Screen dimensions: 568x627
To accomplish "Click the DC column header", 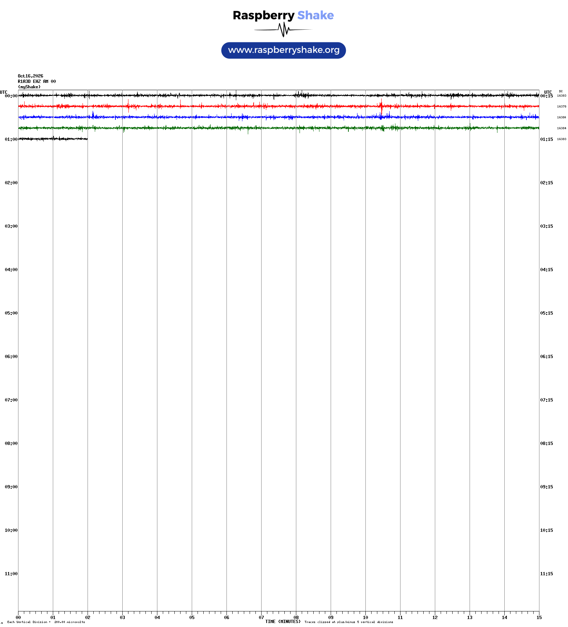I will tap(561, 91).
